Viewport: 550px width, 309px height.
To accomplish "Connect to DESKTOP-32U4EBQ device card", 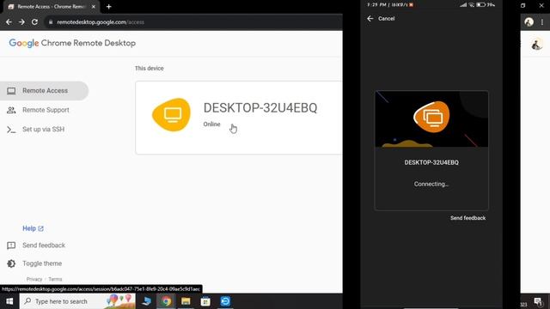I will pos(239,118).
